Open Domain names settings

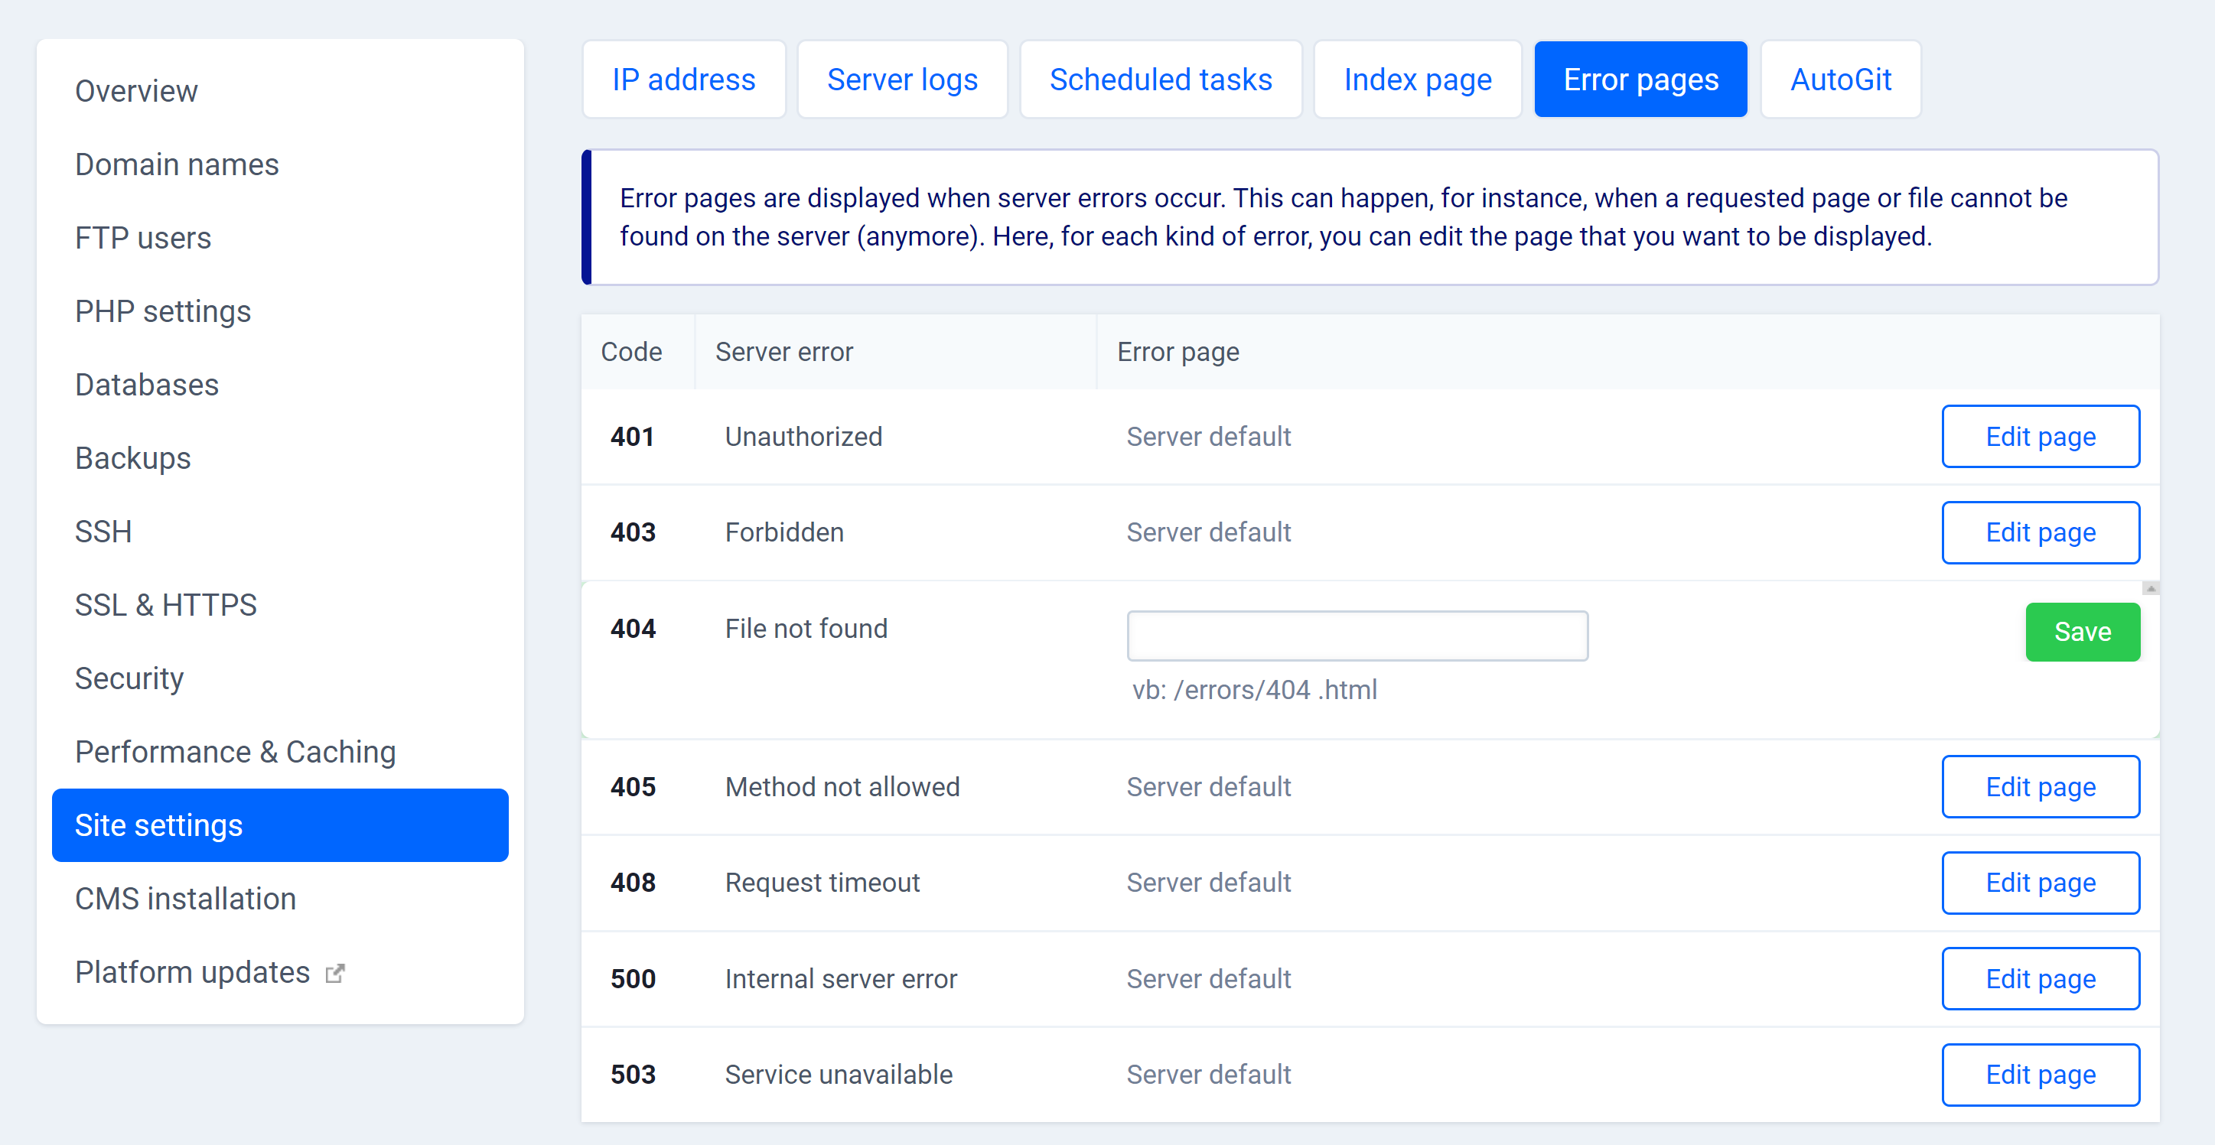178,164
